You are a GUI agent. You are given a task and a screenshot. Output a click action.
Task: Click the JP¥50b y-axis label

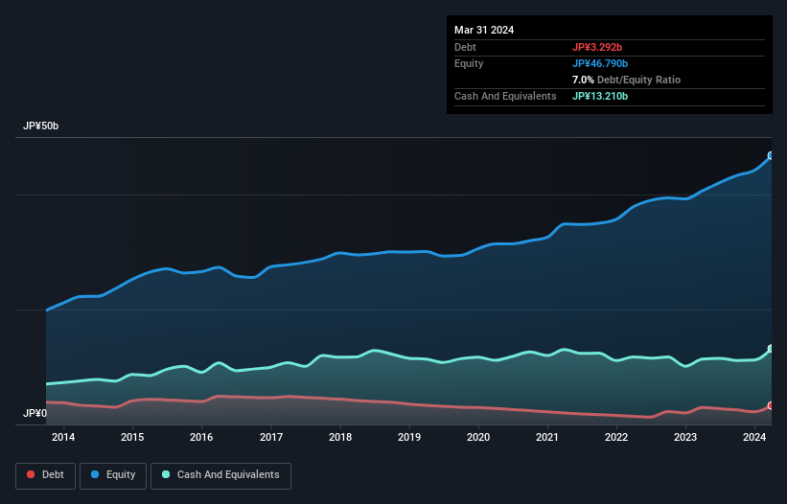pyautogui.click(x=40, y=126)
